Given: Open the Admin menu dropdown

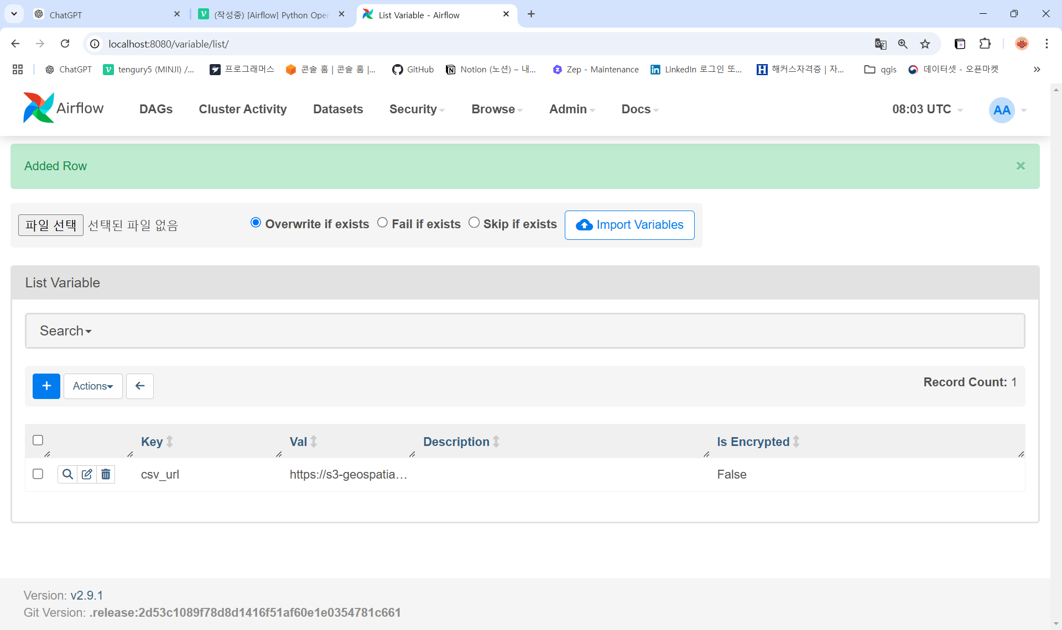Looking at the screenshot, I should (572, 109).
